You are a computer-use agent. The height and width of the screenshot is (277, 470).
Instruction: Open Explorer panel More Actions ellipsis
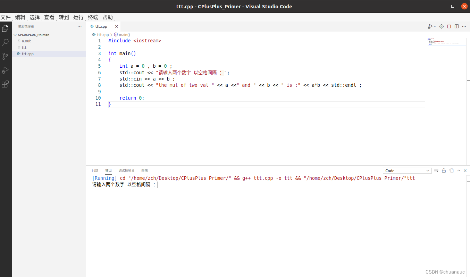[x=79, y=26]
